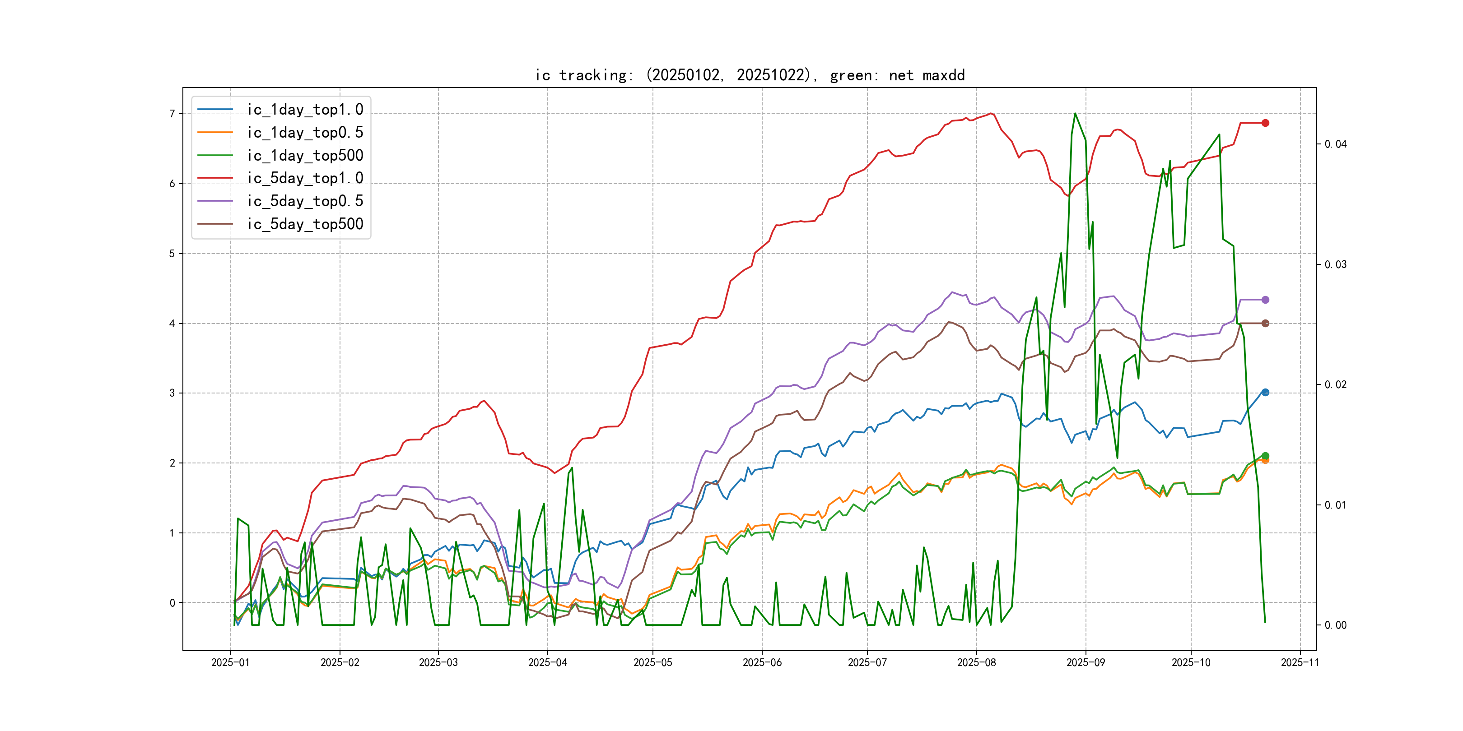
Task: Click the 2025-05 x-axis label
Action: point(652,662)
